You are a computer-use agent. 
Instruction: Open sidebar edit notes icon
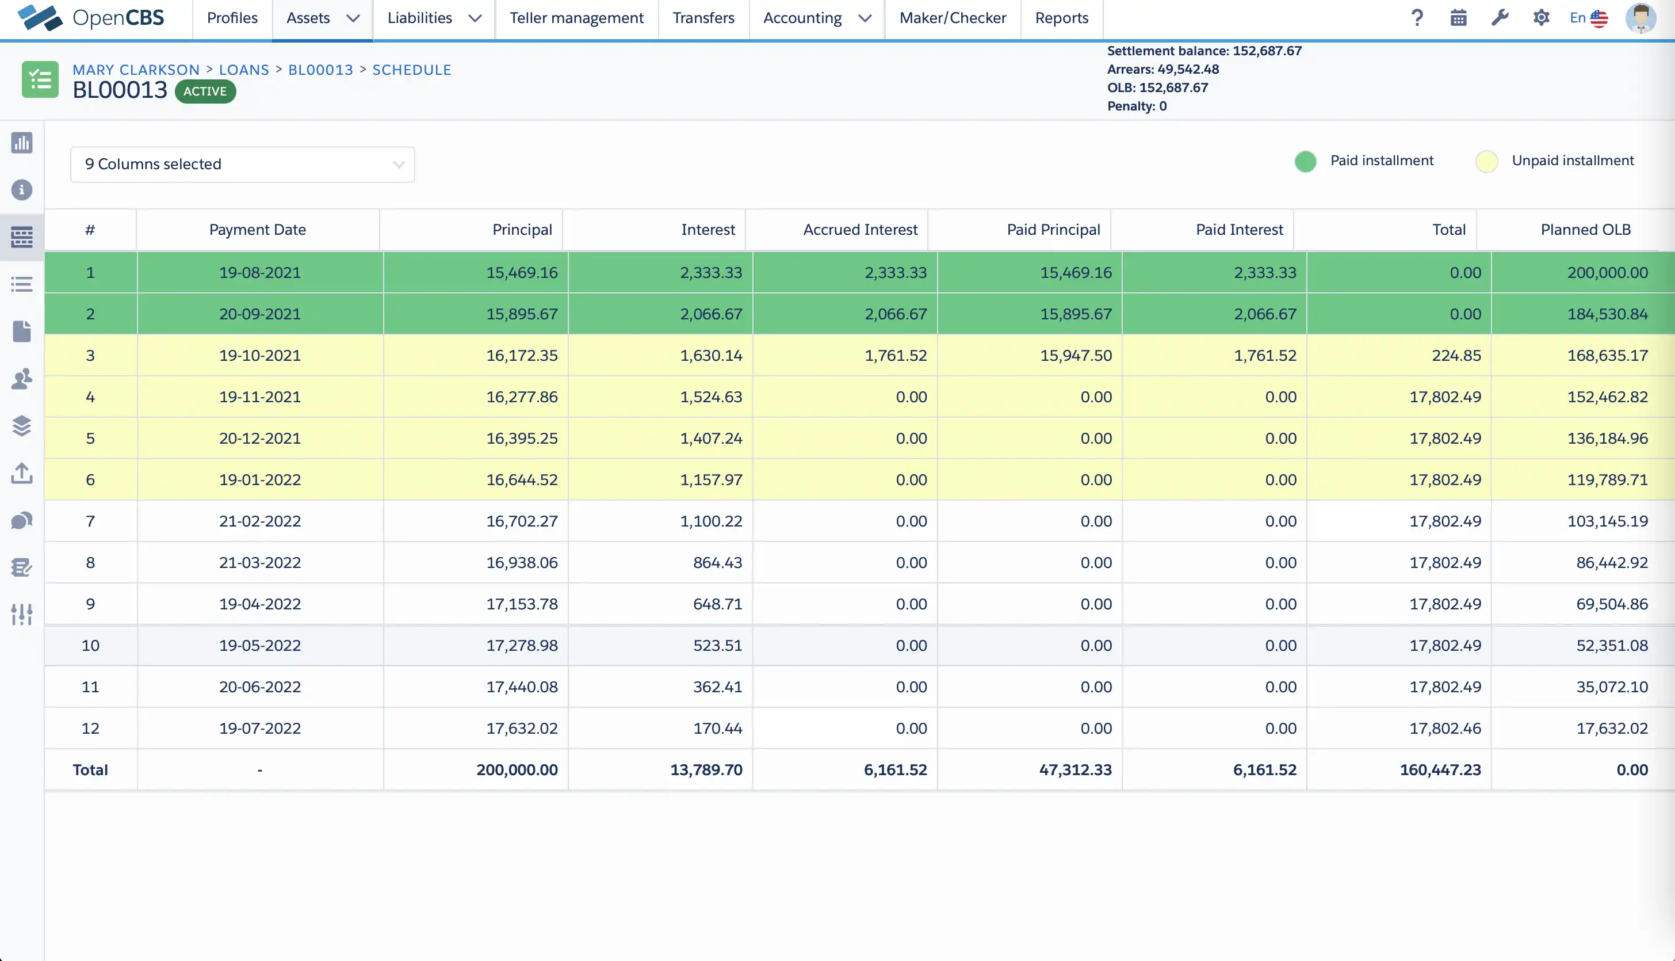click(x=22, y=567)
